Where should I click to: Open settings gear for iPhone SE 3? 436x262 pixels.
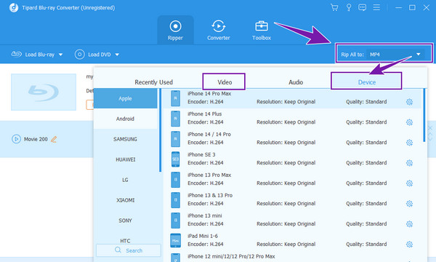(x=409, y=163)
